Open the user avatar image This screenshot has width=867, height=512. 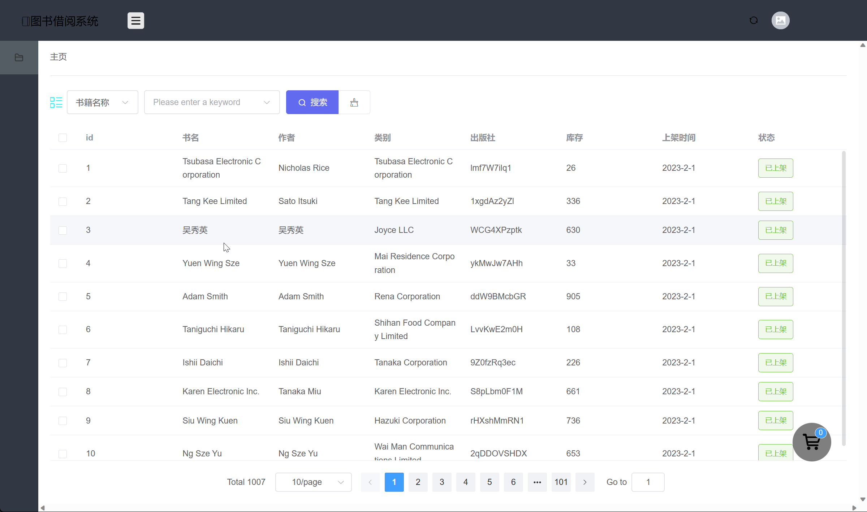[x=781, y=21]
